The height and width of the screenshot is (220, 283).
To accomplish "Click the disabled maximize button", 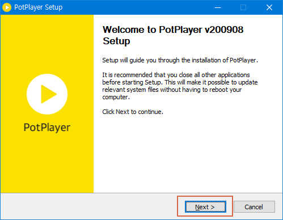I will click(x=243, y=7).
